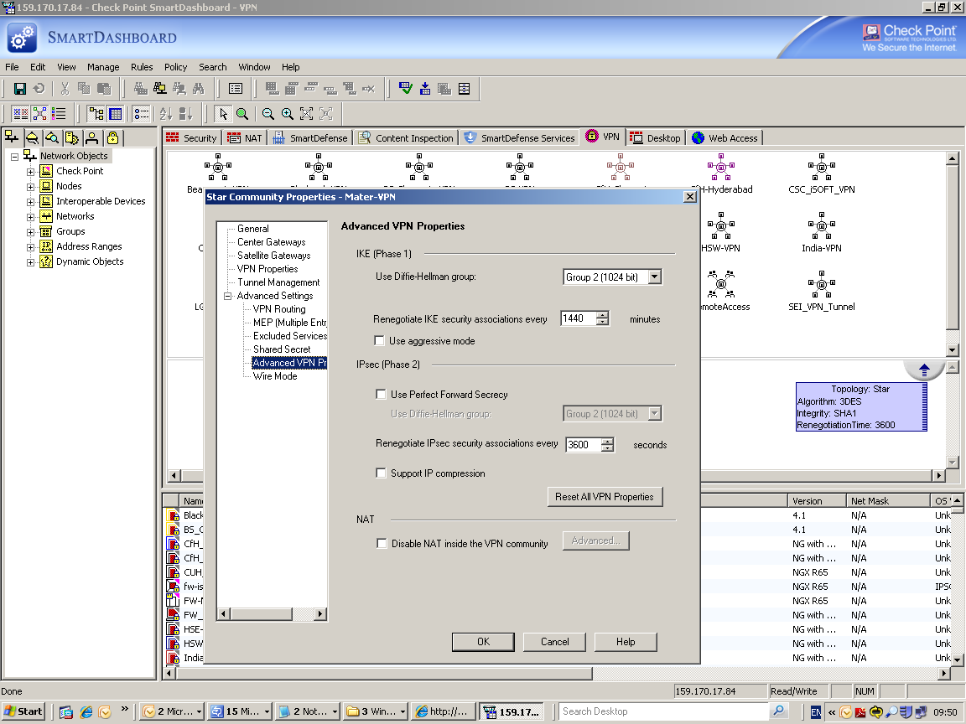Image resolution: width=966 pixels, height=724 pixels.
Task: Switch to the Security tab
Action: 191,138
